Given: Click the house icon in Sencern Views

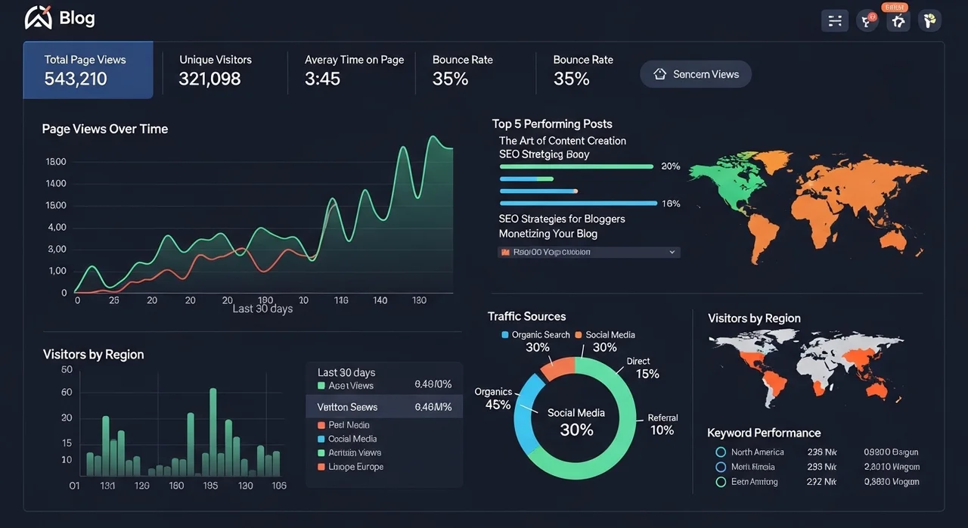Looking at the screenshot, I should click(x=659, y=74).
